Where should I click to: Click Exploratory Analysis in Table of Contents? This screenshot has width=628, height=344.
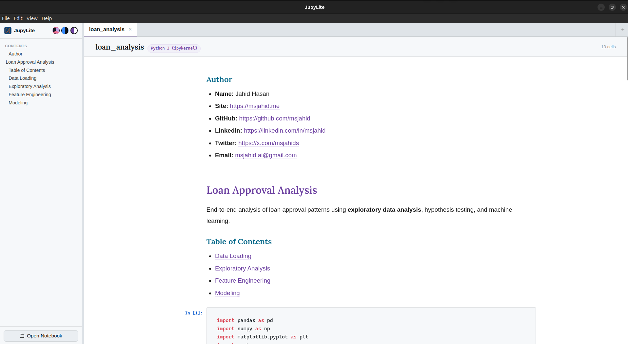[x=242, y=269]
